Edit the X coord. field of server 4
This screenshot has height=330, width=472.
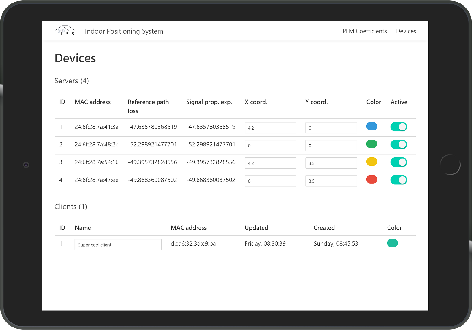(270, 181)
